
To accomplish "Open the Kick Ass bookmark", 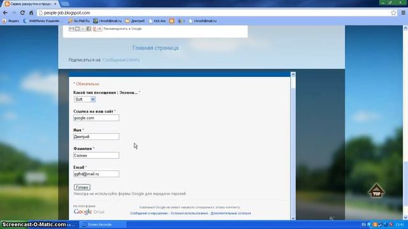I will [x=157, y=21].
